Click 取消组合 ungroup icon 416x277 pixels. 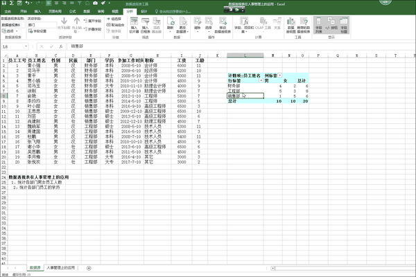pyautogui.click(x=115, y=25)
